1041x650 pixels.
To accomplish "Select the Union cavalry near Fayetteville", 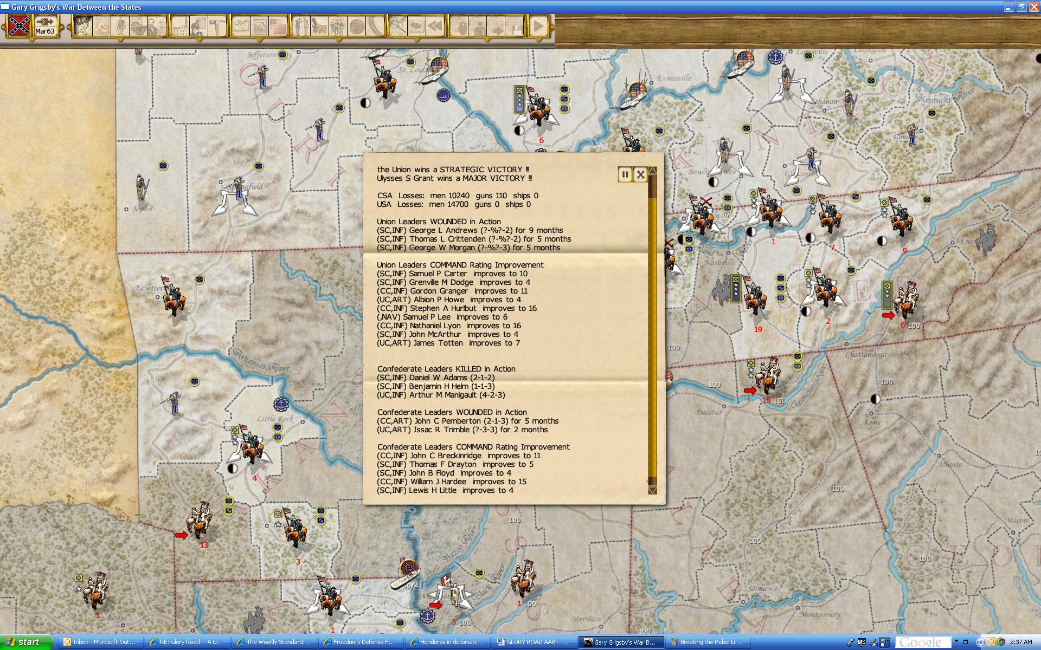I will 175,297.
